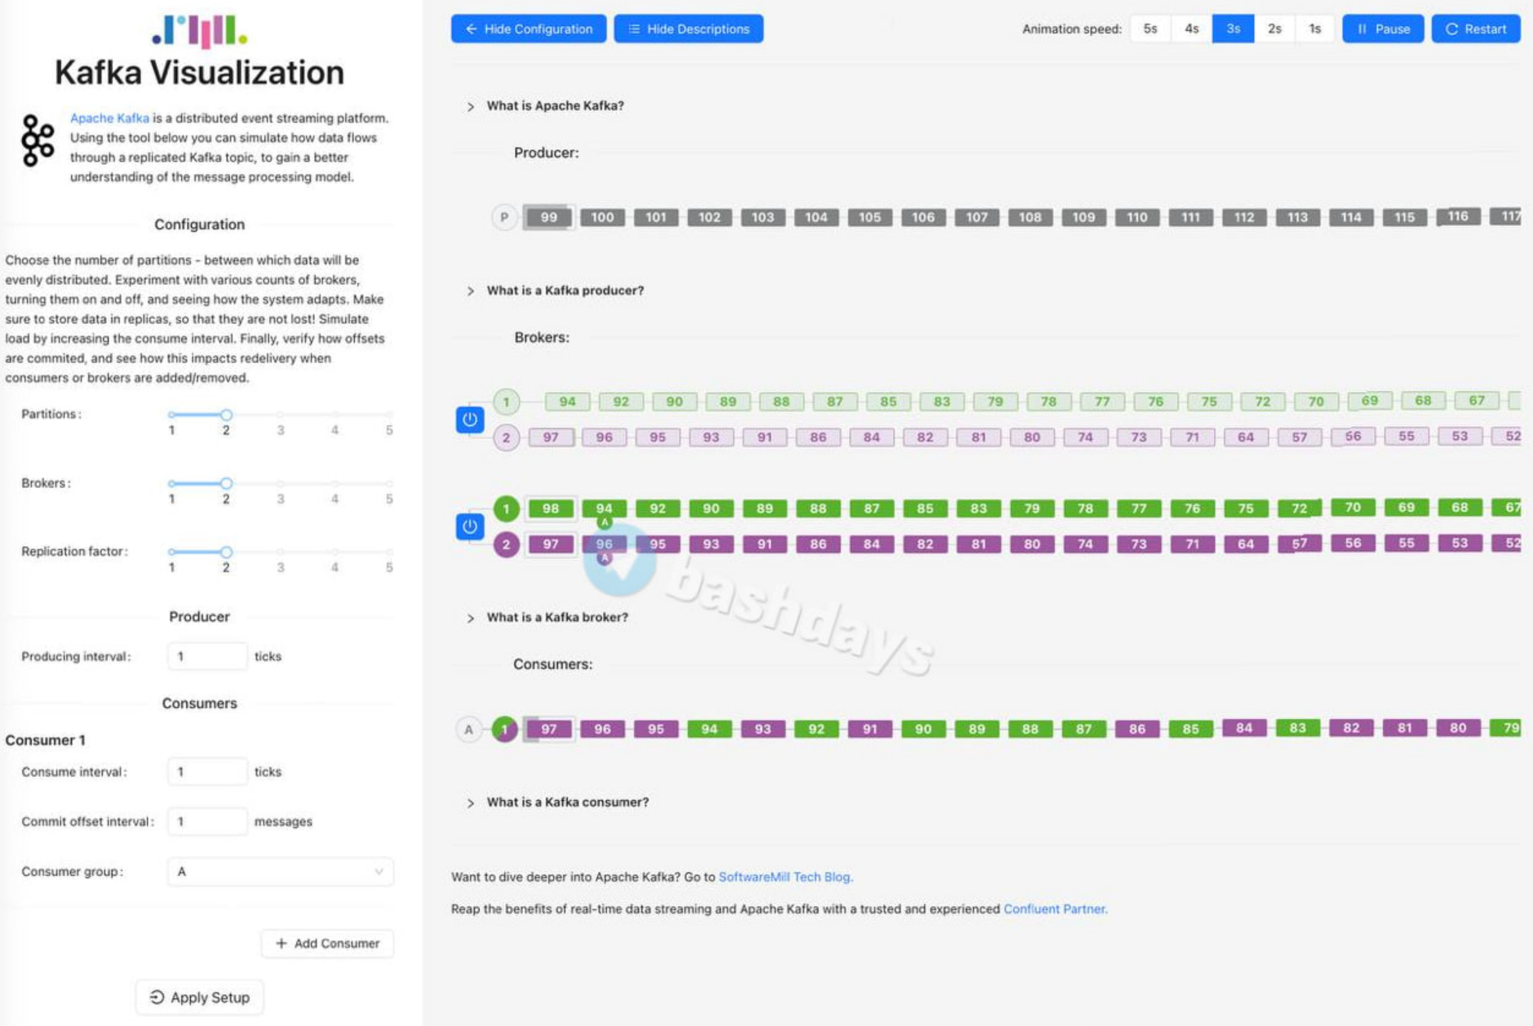Click the consumer A circle icon

(x=468, y=729)
